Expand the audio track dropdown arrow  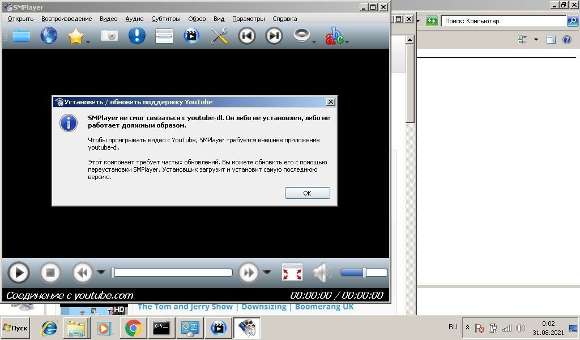[314, 42]
